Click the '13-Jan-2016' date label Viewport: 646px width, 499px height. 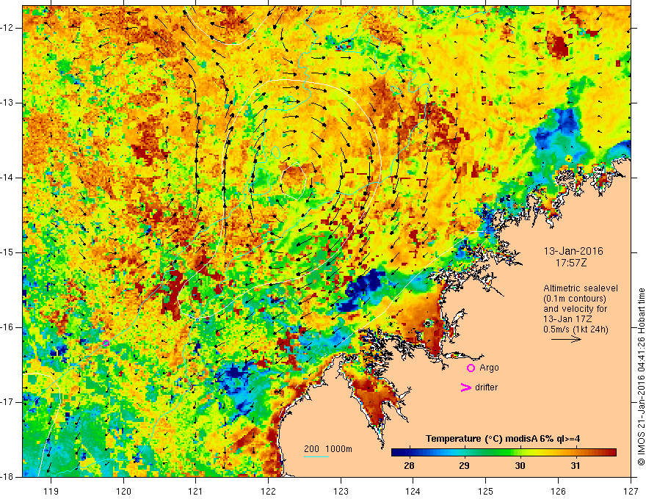coord(573,251)
